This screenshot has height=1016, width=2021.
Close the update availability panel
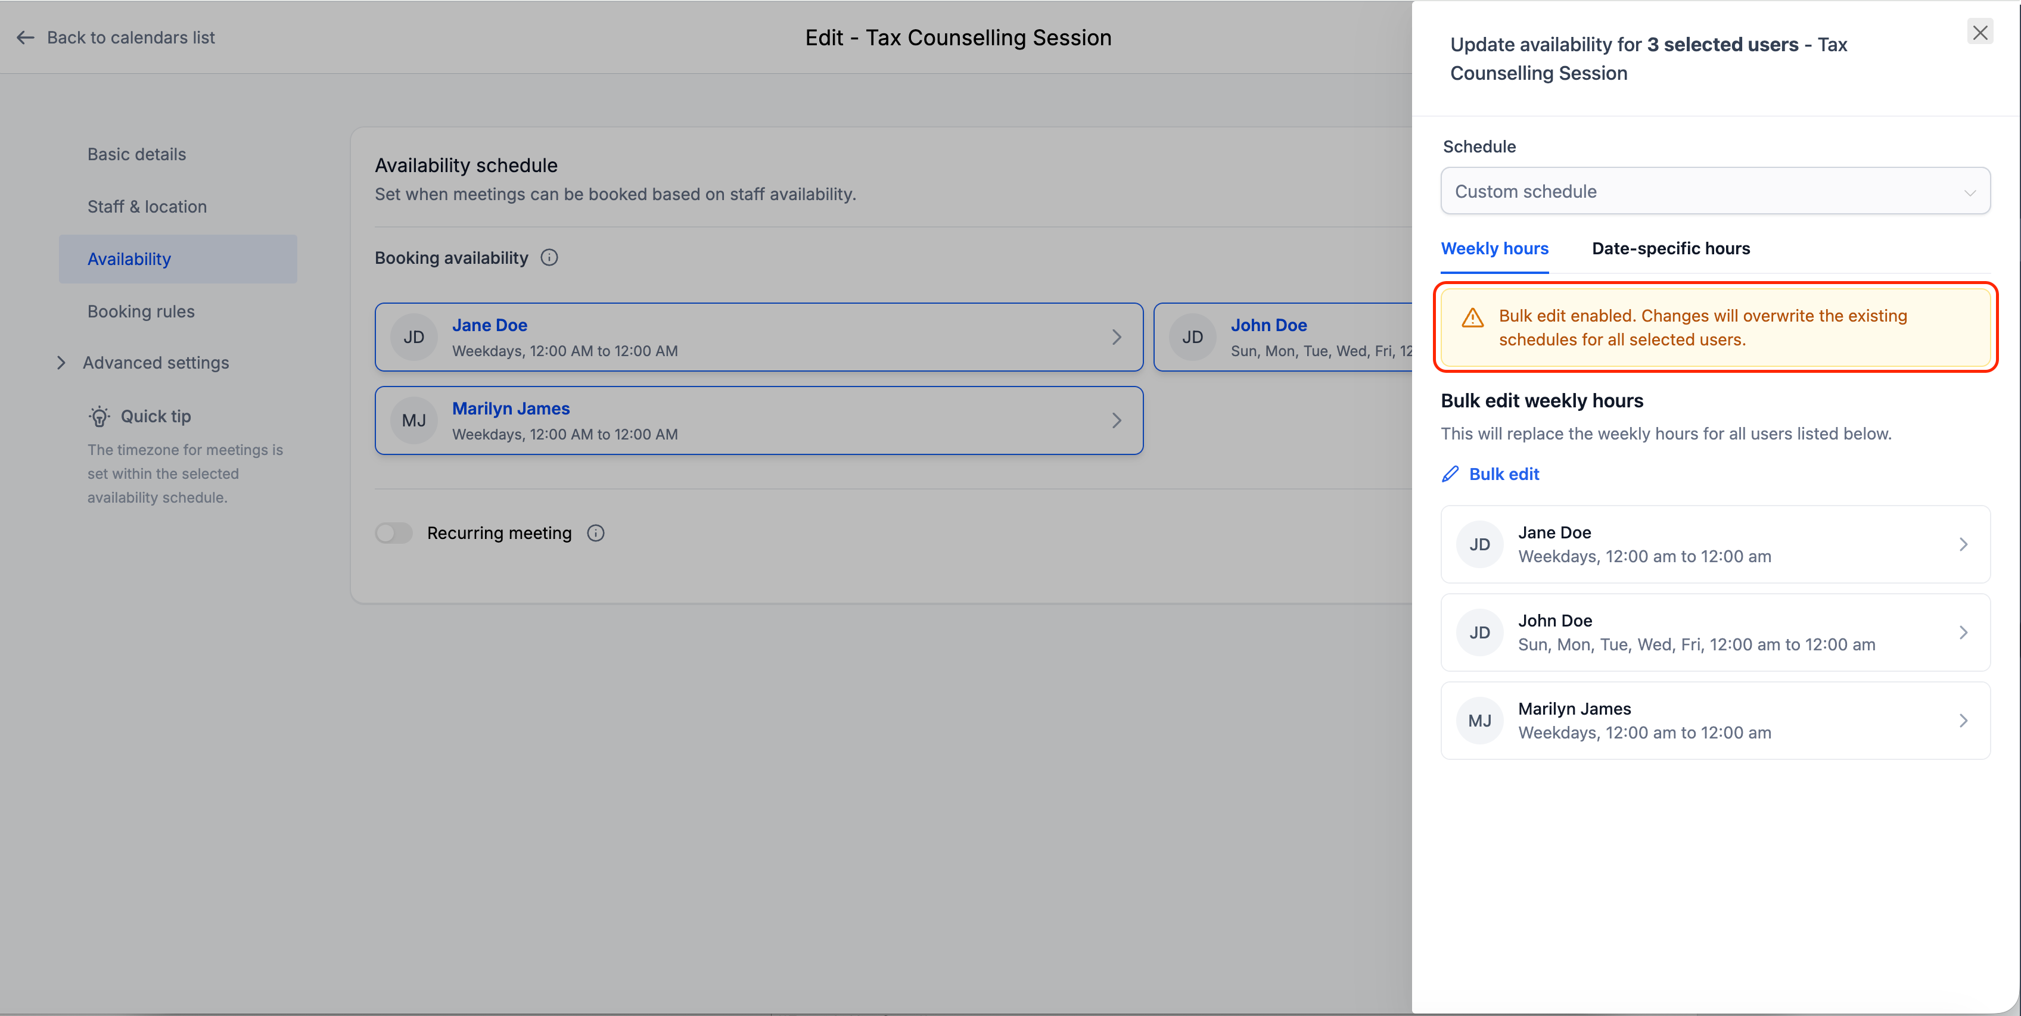[1979, 32]
